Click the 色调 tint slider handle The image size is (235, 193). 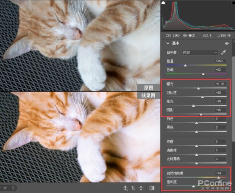pos(203,74)
